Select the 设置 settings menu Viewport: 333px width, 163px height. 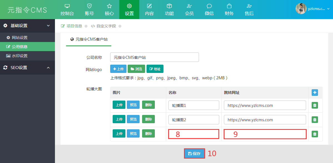point(129,9)
